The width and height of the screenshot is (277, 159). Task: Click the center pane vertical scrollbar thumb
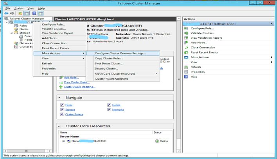[x=178, y=79]
